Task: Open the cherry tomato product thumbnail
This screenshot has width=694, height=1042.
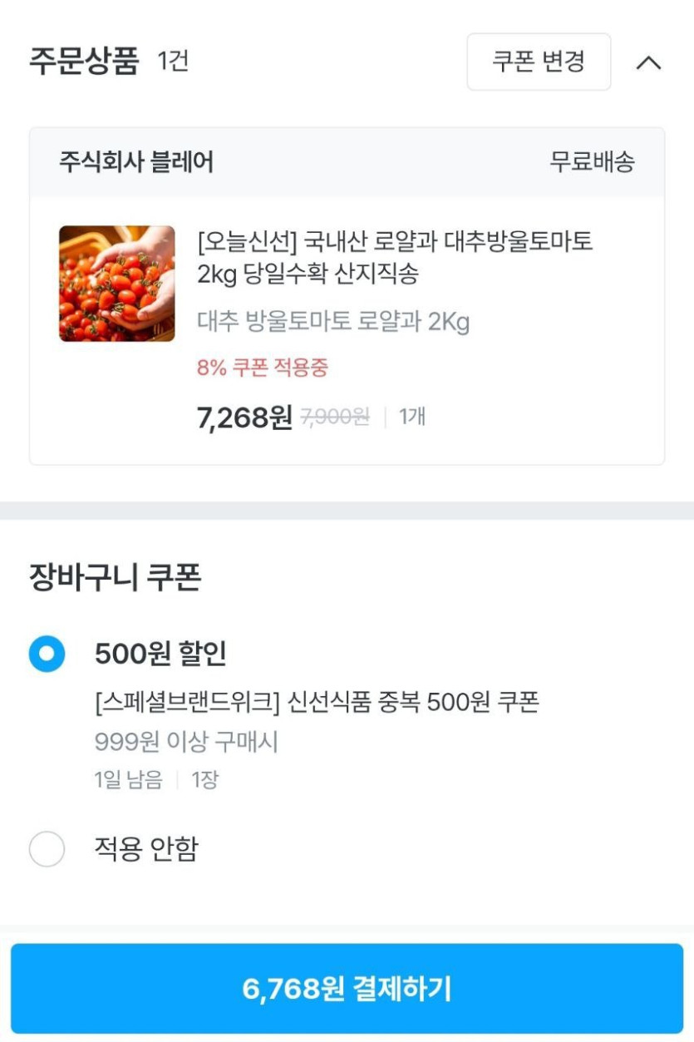Action: tap(117, 284)
